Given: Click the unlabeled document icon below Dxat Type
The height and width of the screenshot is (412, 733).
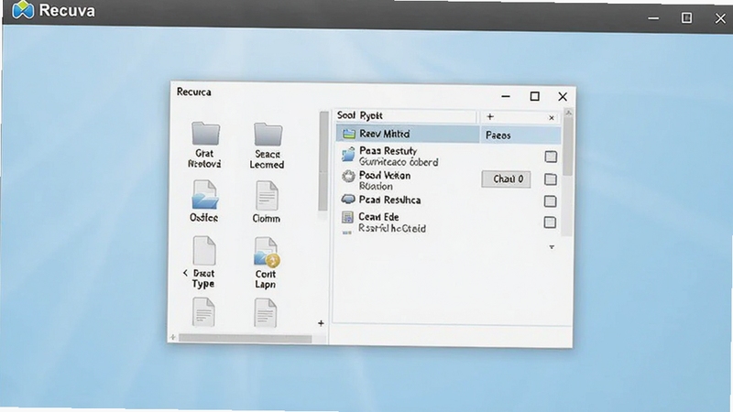Looking at the screenshot, I should (203, 312).
